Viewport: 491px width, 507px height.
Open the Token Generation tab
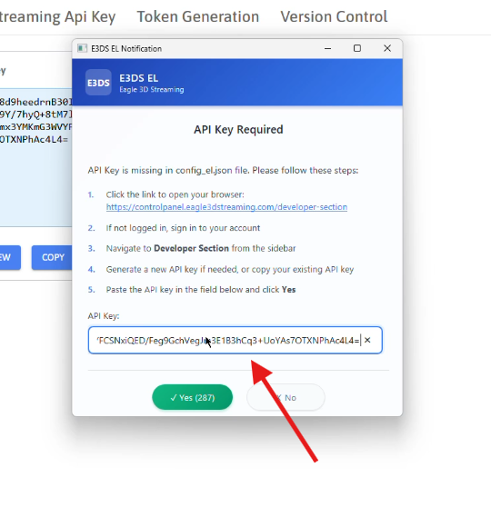tap(197, 17)
